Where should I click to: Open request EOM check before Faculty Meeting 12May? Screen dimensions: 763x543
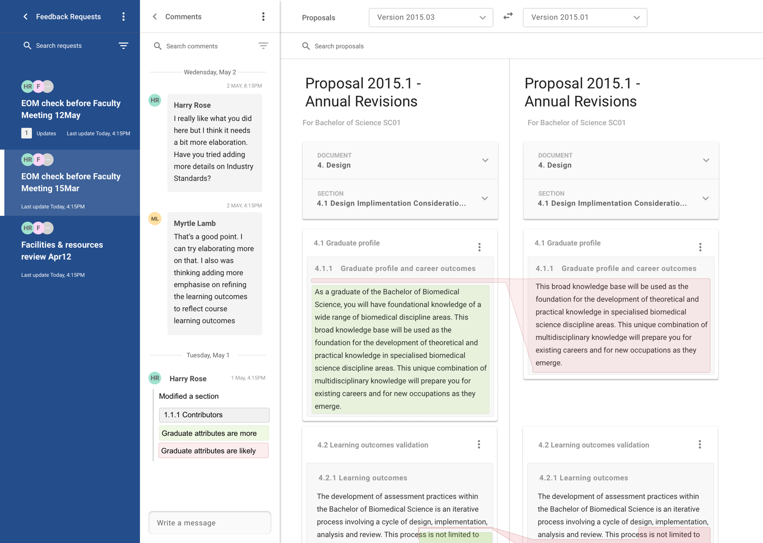click(x=71, y=109)
